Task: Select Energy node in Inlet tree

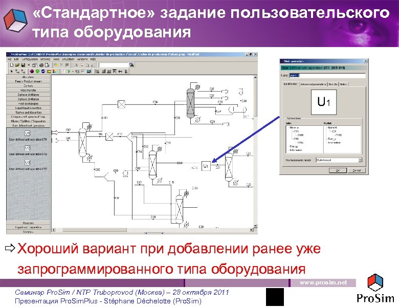Action: click(x=294, y=147)
